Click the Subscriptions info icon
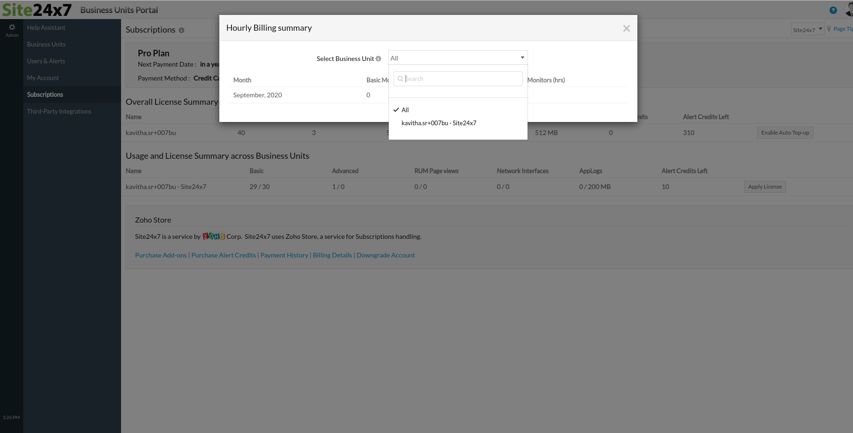This screenshot has height=433, width=853. (x=182, y=30)
